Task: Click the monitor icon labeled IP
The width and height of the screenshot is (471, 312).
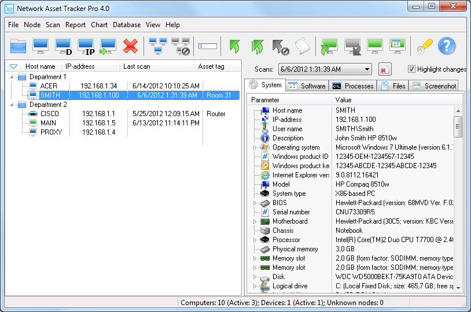Action: 86,46
